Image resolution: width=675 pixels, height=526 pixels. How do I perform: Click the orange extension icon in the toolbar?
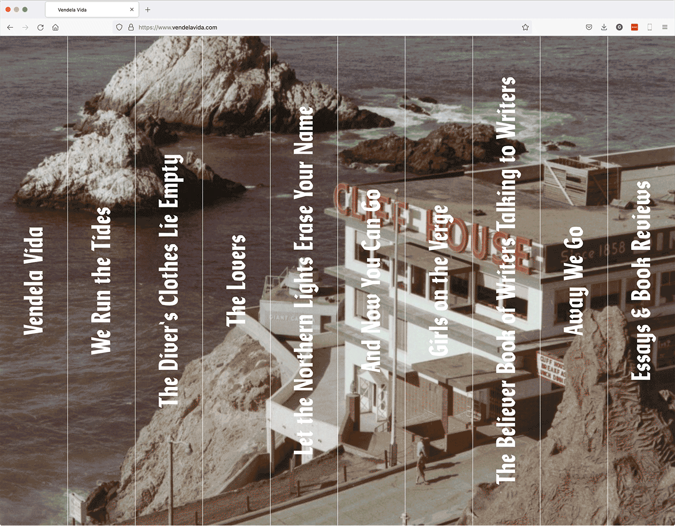coord(634,27)
